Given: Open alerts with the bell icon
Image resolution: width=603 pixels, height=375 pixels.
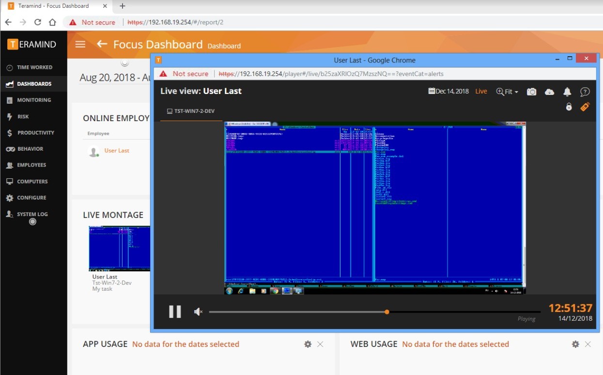Looking at the screenshot, I should 567,92.
